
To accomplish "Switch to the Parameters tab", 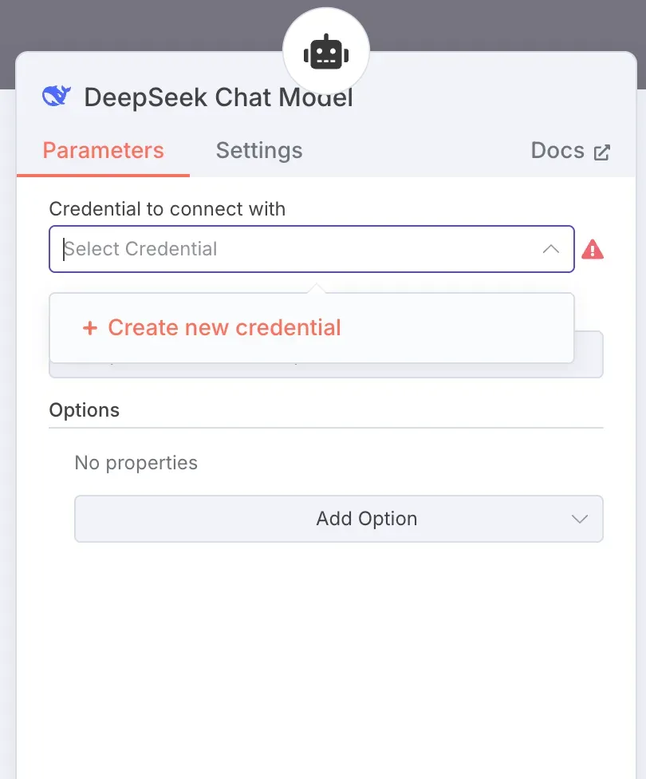I will 104,151.
